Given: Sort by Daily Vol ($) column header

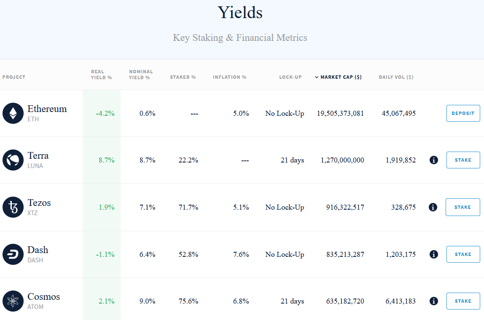Looking at the screenshot, I should pyautogui.click(x=396, y=77).
